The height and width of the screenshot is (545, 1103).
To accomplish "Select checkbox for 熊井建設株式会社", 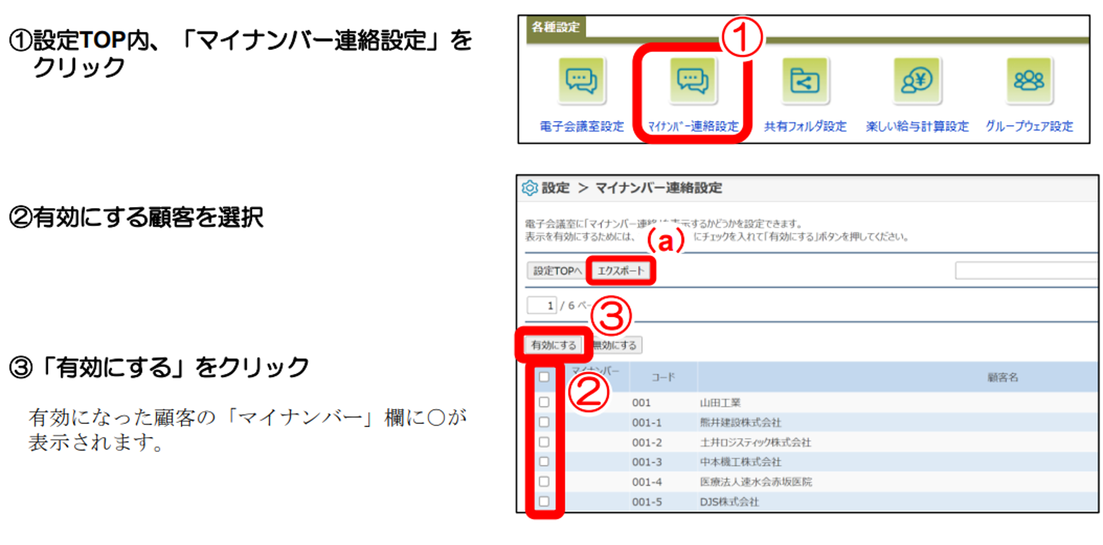I will click(544, 422).
